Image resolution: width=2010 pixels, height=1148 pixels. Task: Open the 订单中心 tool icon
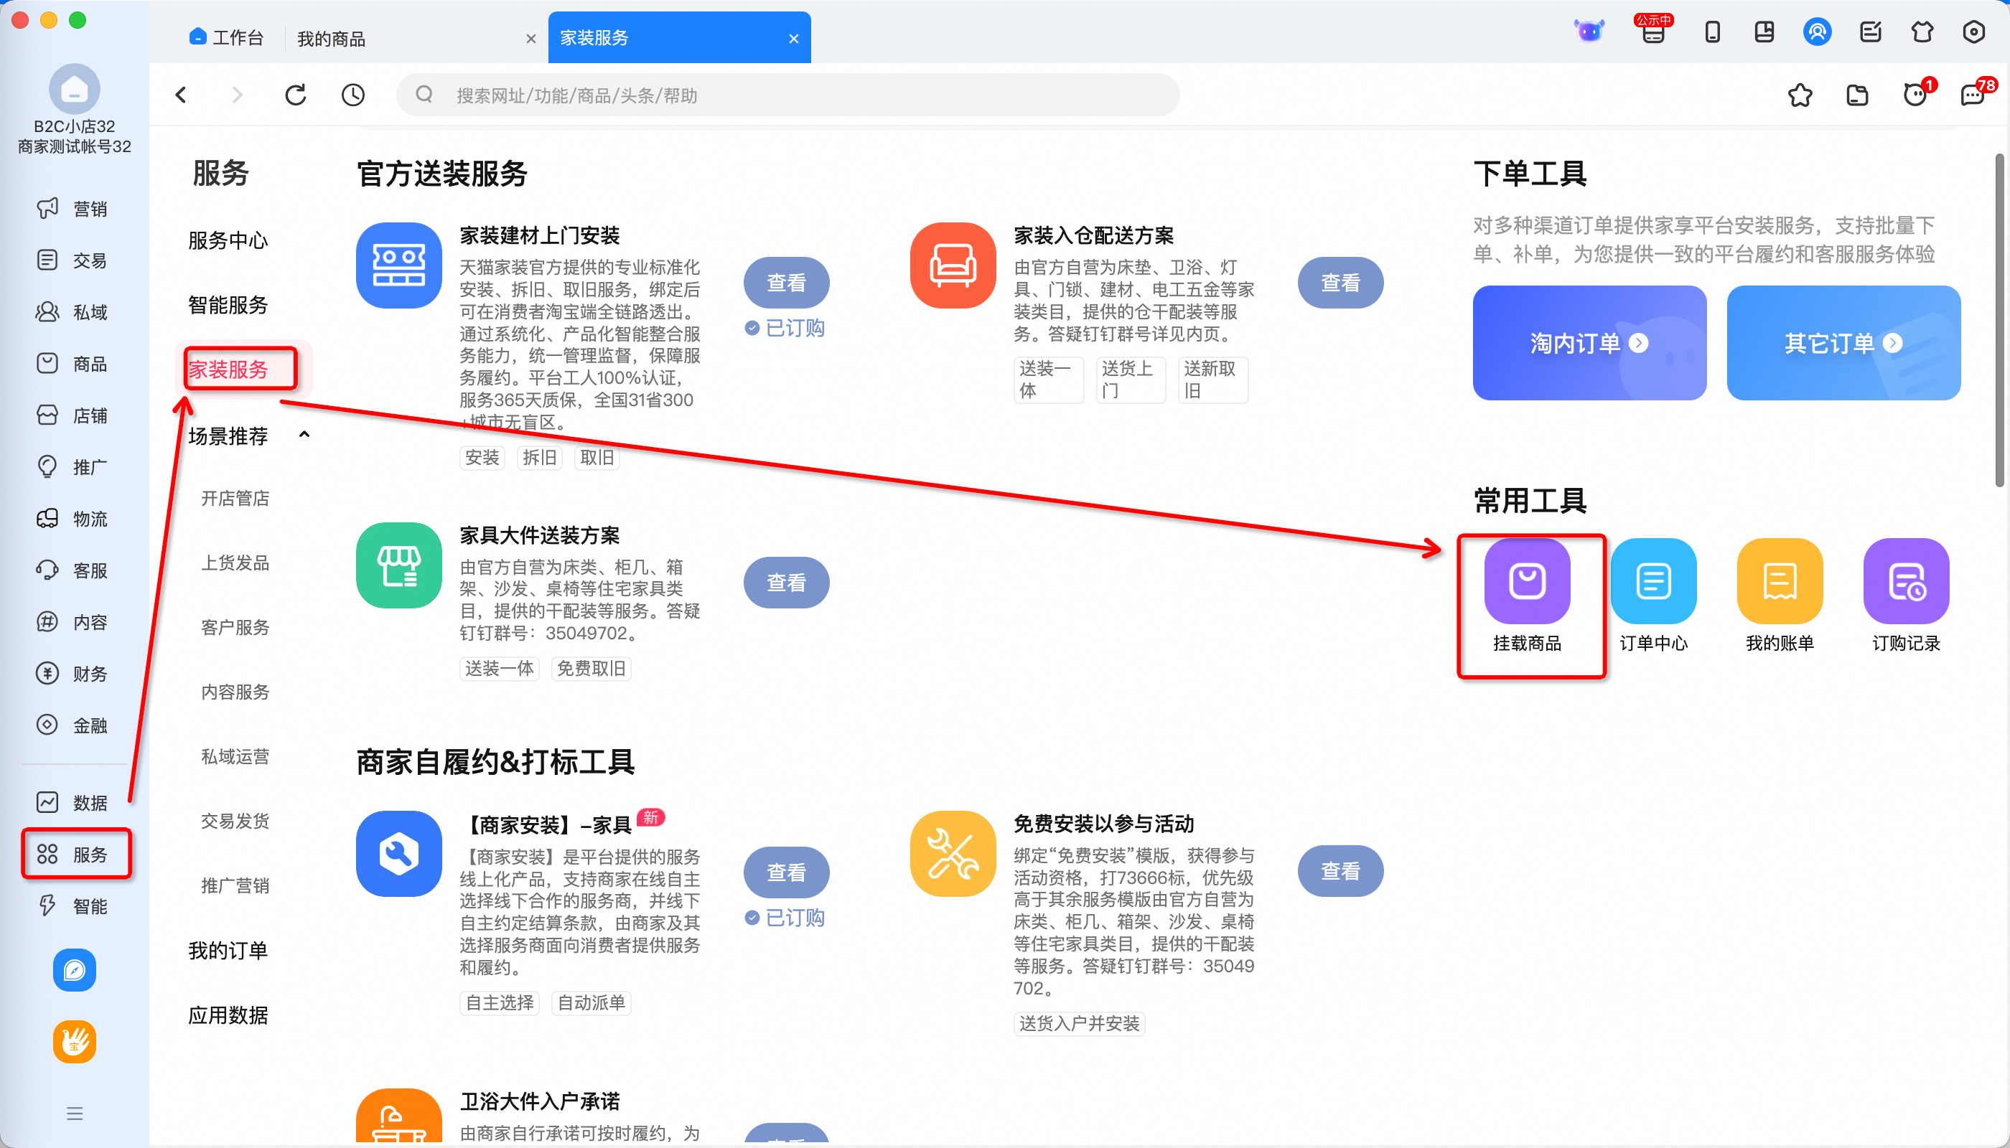coord(1653,581)
